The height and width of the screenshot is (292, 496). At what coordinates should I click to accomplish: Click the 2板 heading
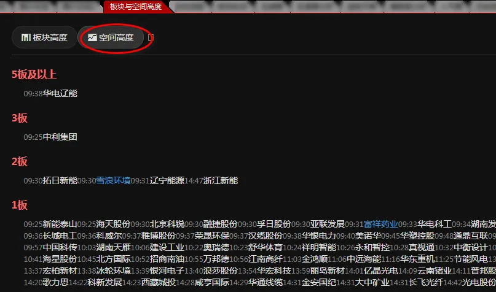(20, 161)
